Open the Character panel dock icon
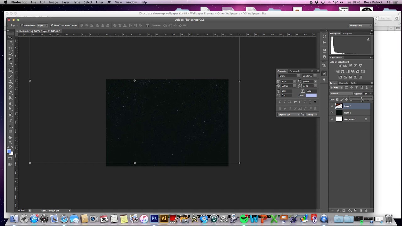Screen dimensions: 402x226 point(324,74)
